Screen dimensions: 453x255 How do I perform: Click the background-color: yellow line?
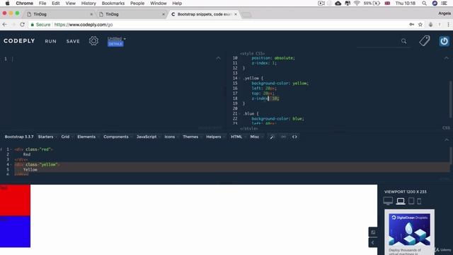click(280, 84)
